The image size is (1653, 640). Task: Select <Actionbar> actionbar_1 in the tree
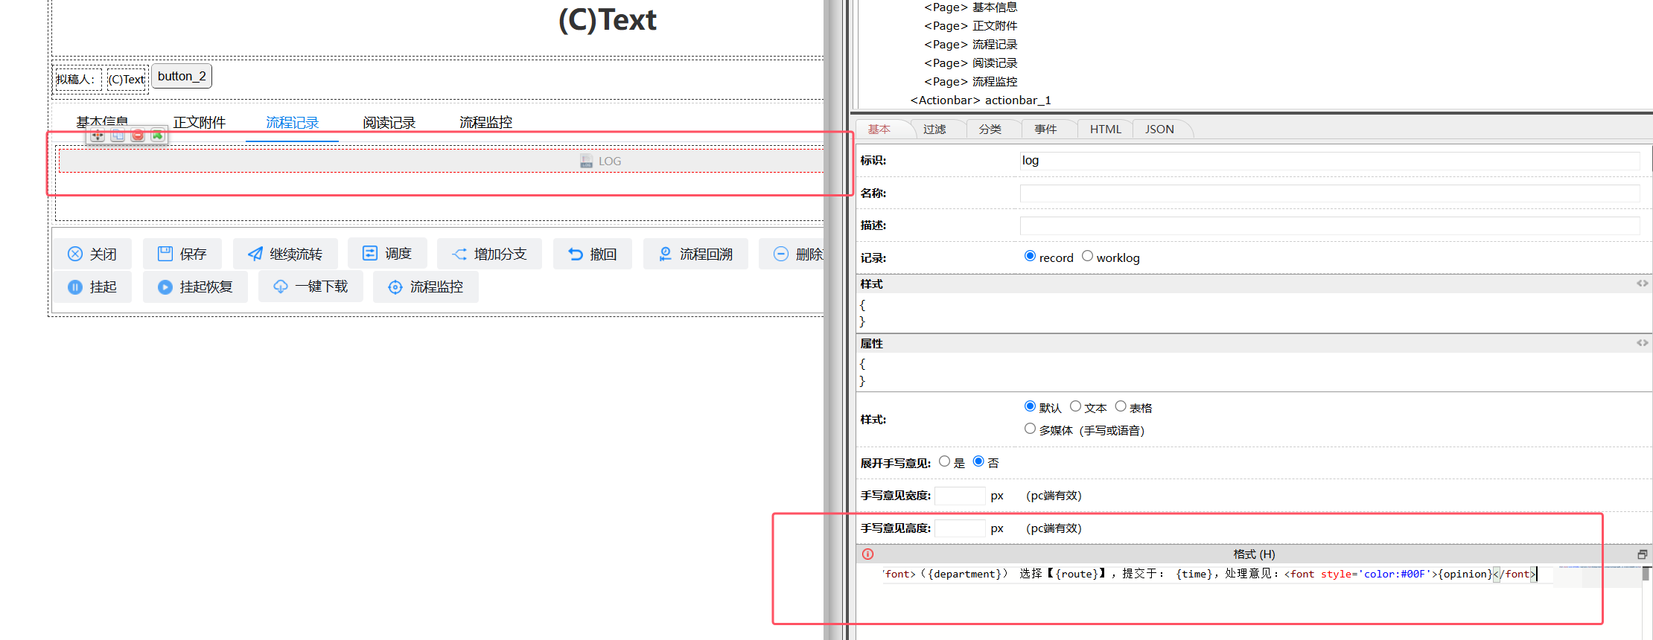pos(981,100)
